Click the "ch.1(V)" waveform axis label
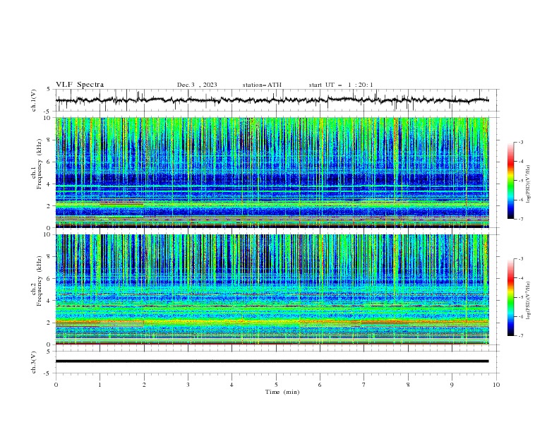The height and width of the screenshot is (432, 559). 34,100
